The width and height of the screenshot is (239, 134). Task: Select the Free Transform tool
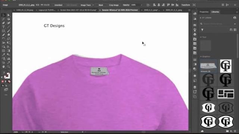[9, 43]
